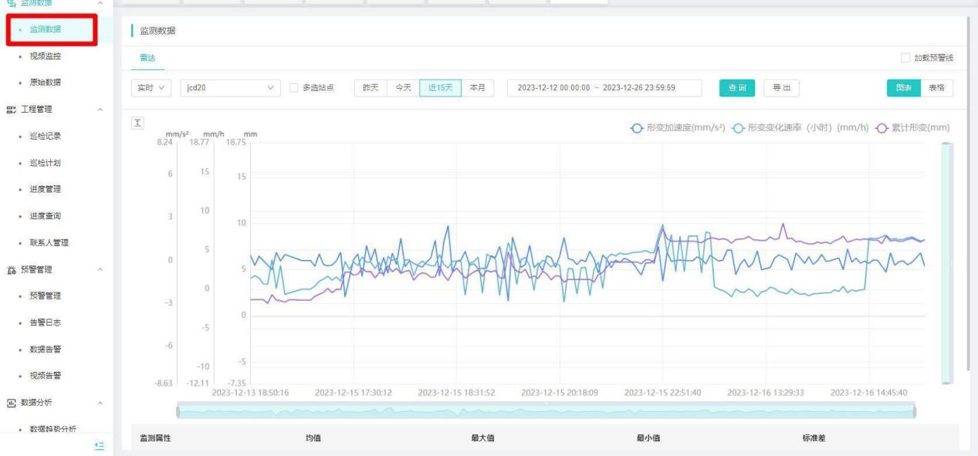The height and width of the screenshot is (456, 978).
Task: Click the data view icon above the chart
Action: (138, 123)
